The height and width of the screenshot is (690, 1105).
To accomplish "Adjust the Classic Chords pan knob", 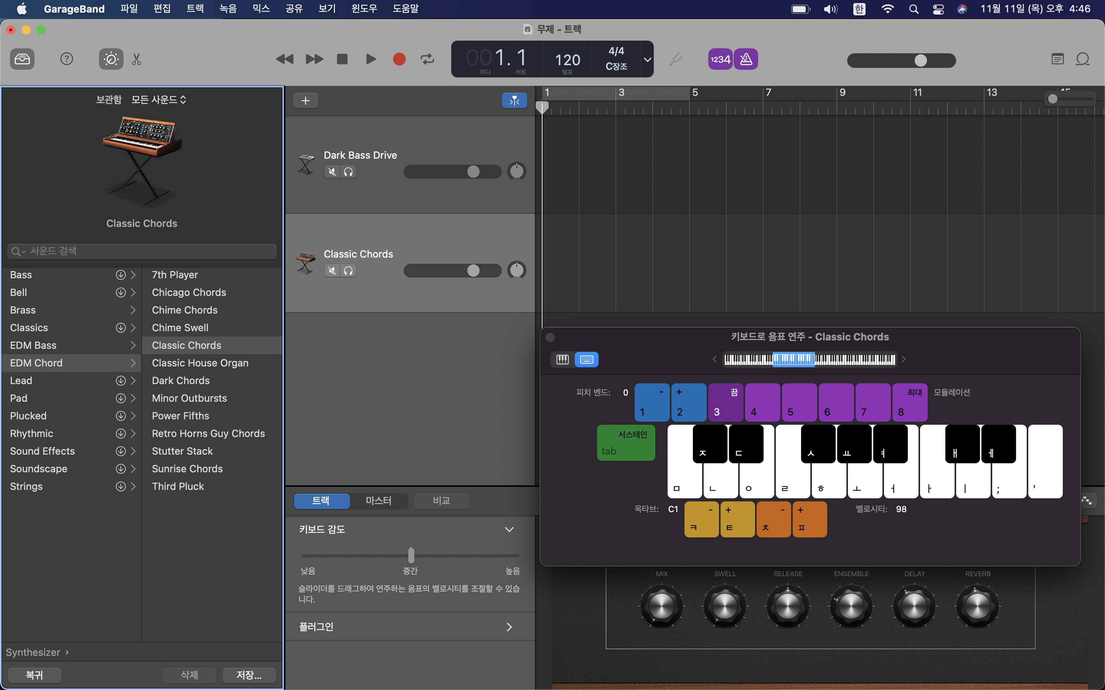I will pyautogui.click(x=516, y=271).
